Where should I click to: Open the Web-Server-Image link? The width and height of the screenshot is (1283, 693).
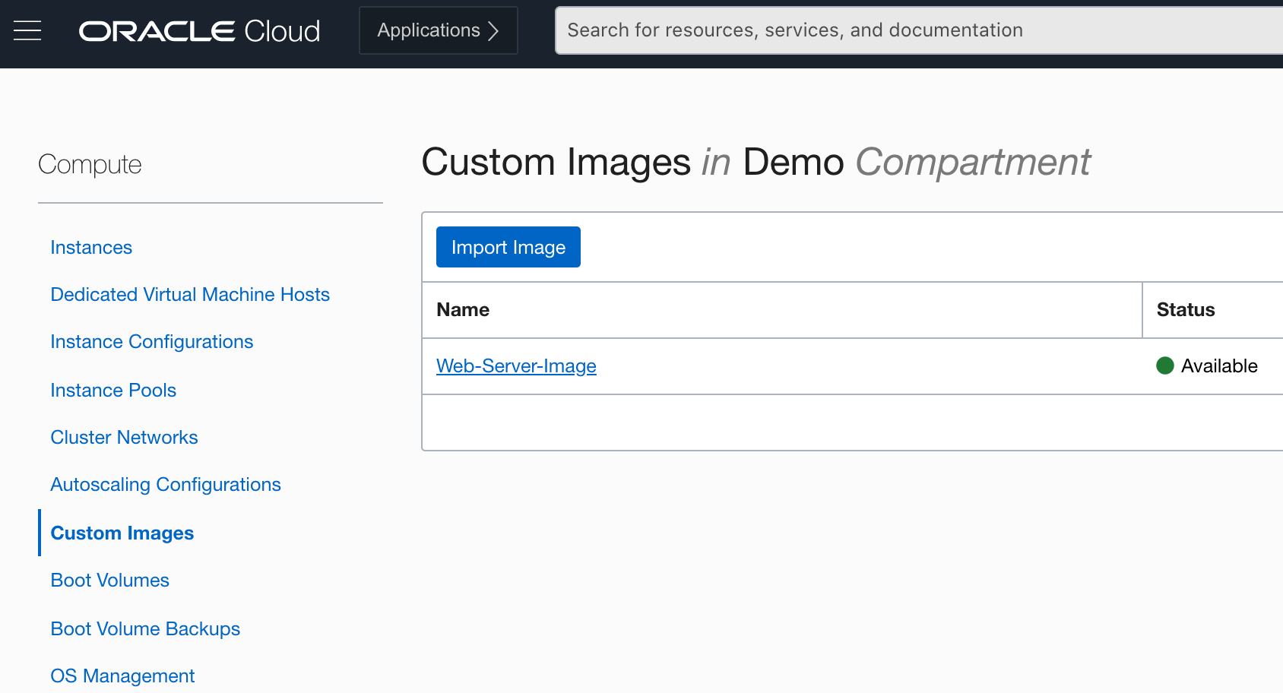(516, 366)
